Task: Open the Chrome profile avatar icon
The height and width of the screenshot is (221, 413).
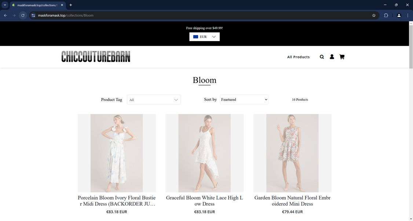Action: pos(399,15)
